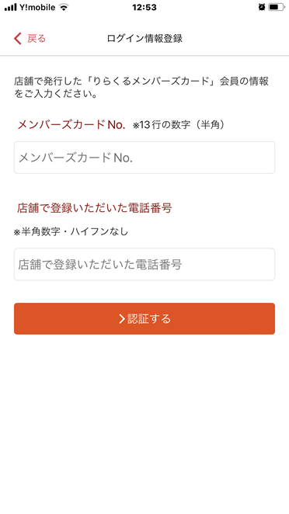Tap the battery icon in status bar
289x514 pixels.
[277, 7]
